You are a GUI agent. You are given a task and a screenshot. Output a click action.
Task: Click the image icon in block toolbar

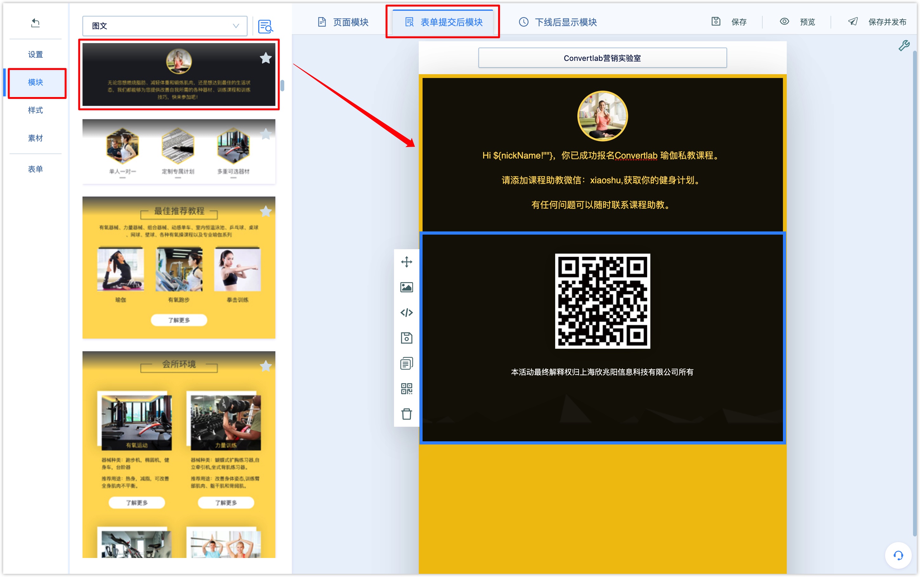pyautogui.click(x=406, y=287)
